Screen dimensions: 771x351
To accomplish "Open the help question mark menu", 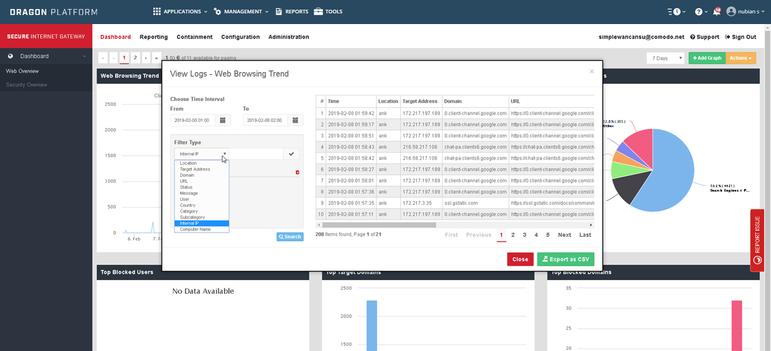I will click(699, 11).
